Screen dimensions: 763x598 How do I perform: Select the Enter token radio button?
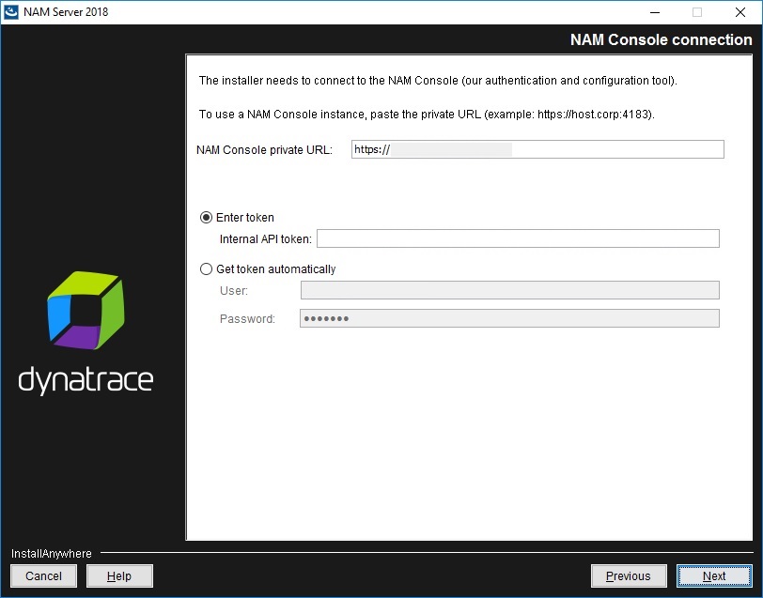click(207, 217)
